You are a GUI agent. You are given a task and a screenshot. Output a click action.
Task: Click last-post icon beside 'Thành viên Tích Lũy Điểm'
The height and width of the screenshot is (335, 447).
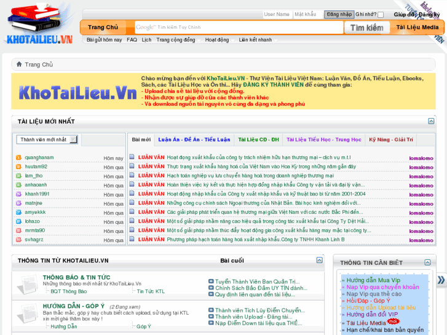click(x=211, y=310)
